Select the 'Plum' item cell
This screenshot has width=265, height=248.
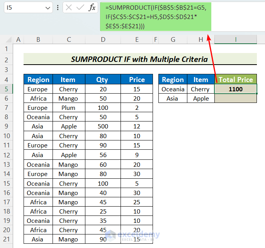[69, 108]
